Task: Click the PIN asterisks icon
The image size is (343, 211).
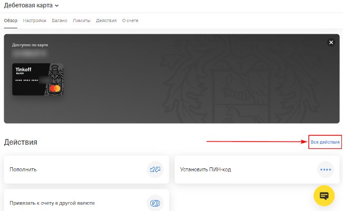Action: pos(326,169)
